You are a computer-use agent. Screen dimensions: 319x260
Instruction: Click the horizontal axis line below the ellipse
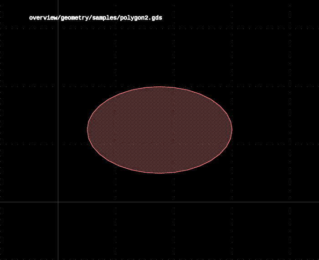tap(159, 202)
